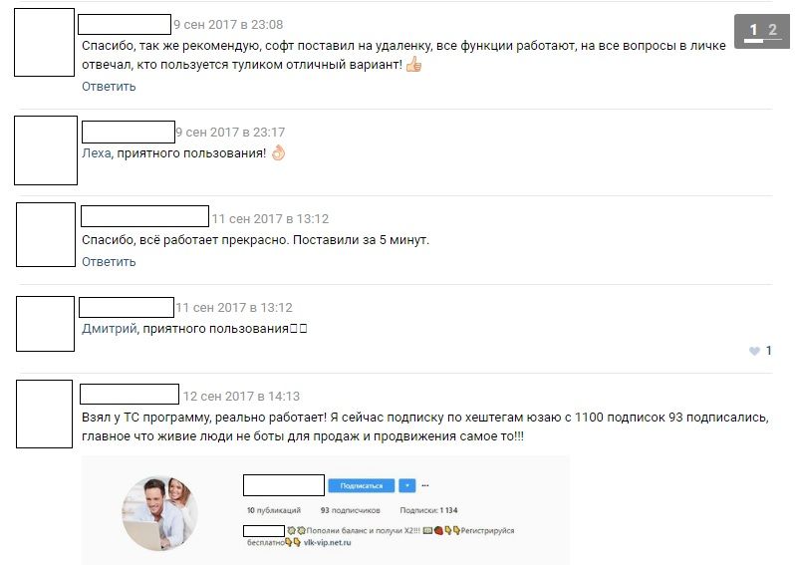The height and width of the screenshot is (565, 795).
Task: Click the '12 сен 2017 в 14:13' timestamp
Action: [x=241, y=397]
